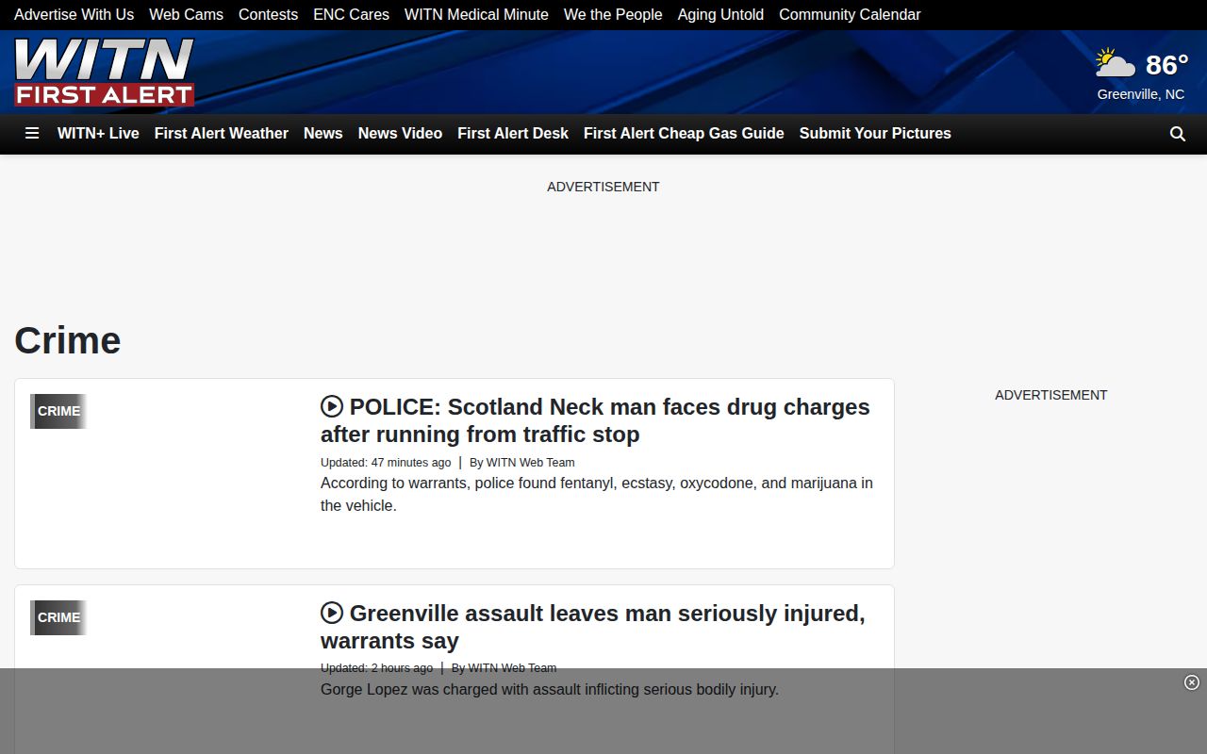Click the partly cloudy weather icon
This screenshot has width=1207, height=754.
pos(1116,64)
